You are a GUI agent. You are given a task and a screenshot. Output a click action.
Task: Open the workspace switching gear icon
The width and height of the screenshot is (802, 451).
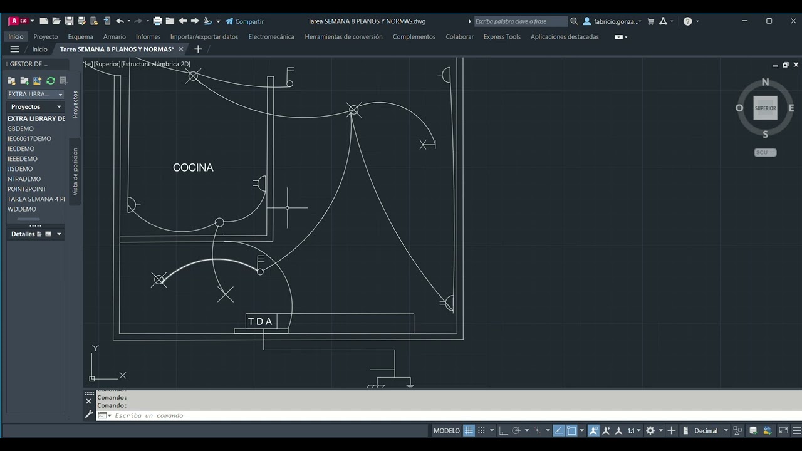pyautogui.click(x=650, y=430)
